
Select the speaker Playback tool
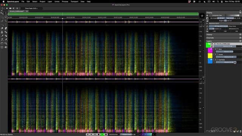tap(6, 47)
